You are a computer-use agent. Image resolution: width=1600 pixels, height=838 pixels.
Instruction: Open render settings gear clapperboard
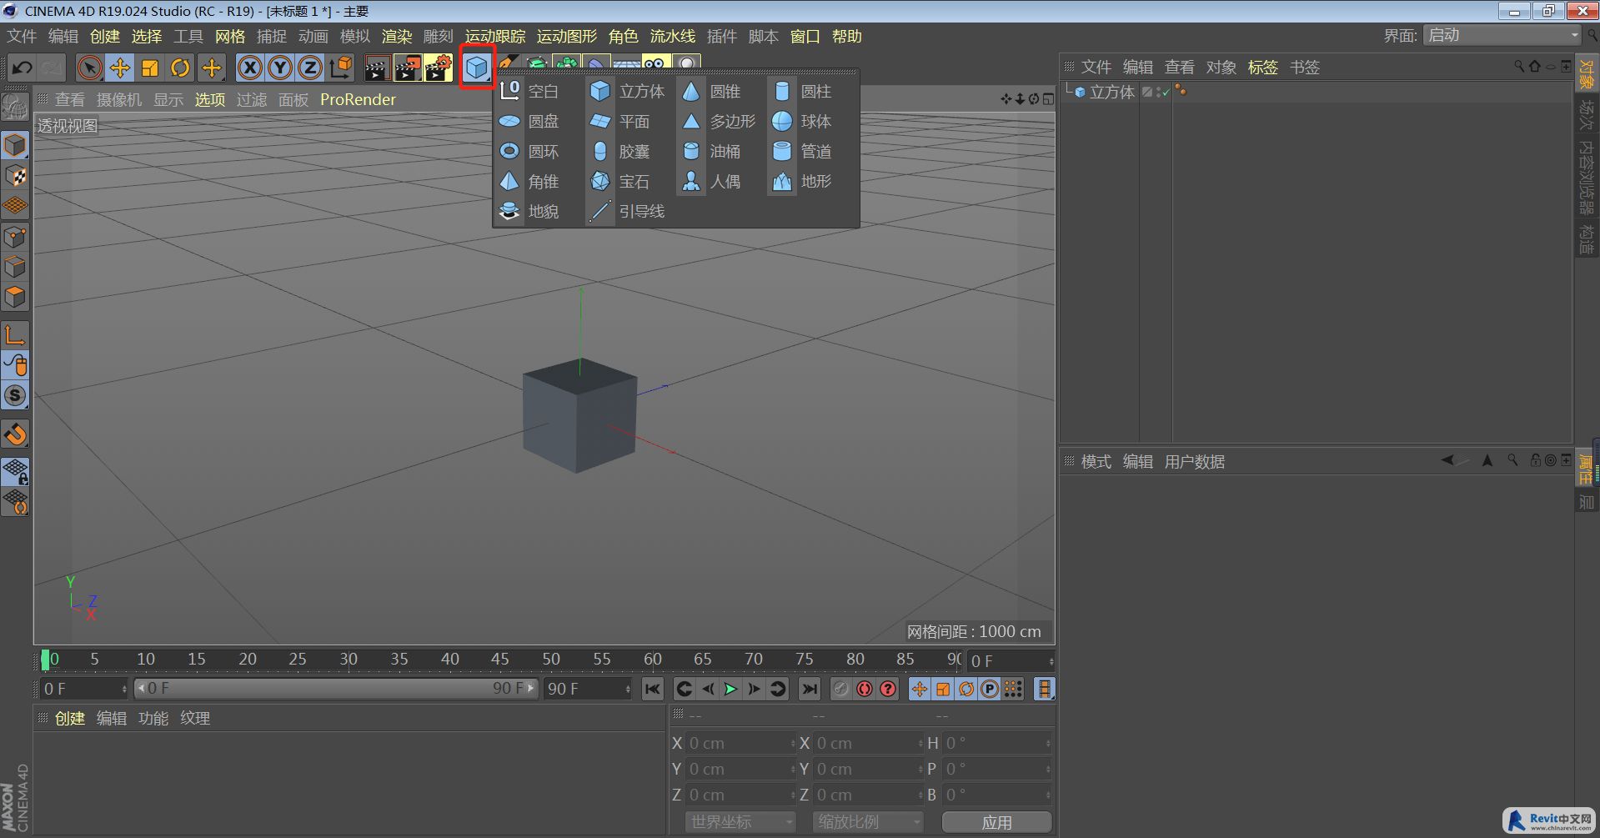[439, 68]
